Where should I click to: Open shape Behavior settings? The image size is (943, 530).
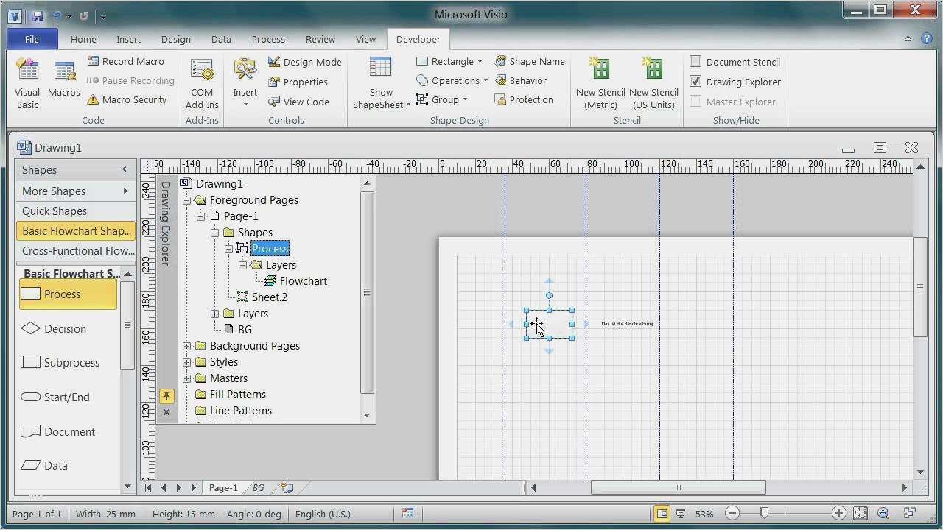click(520, 80)
